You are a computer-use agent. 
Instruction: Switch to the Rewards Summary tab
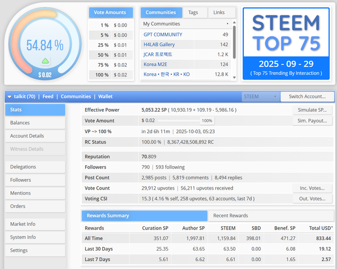tap(144, 216)
